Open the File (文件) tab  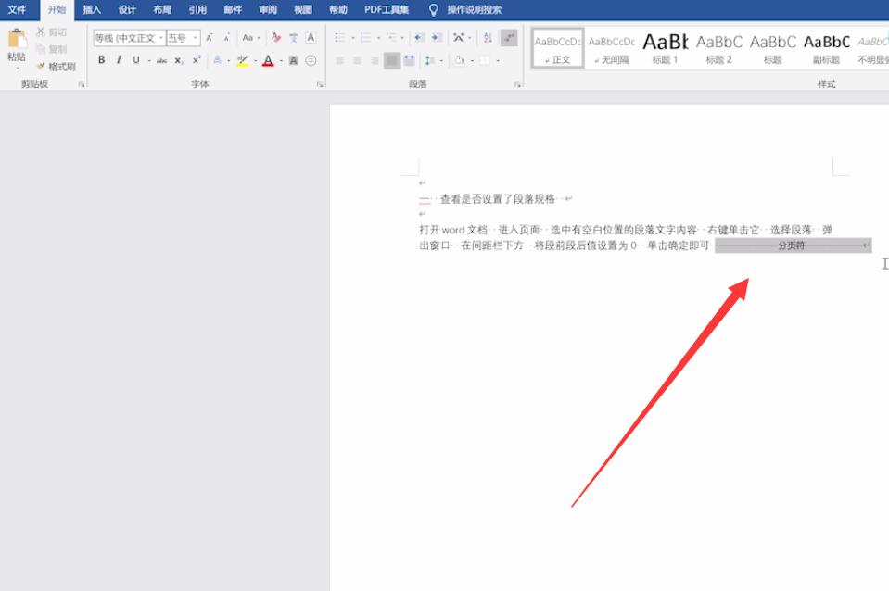click(x=17, y=9)
